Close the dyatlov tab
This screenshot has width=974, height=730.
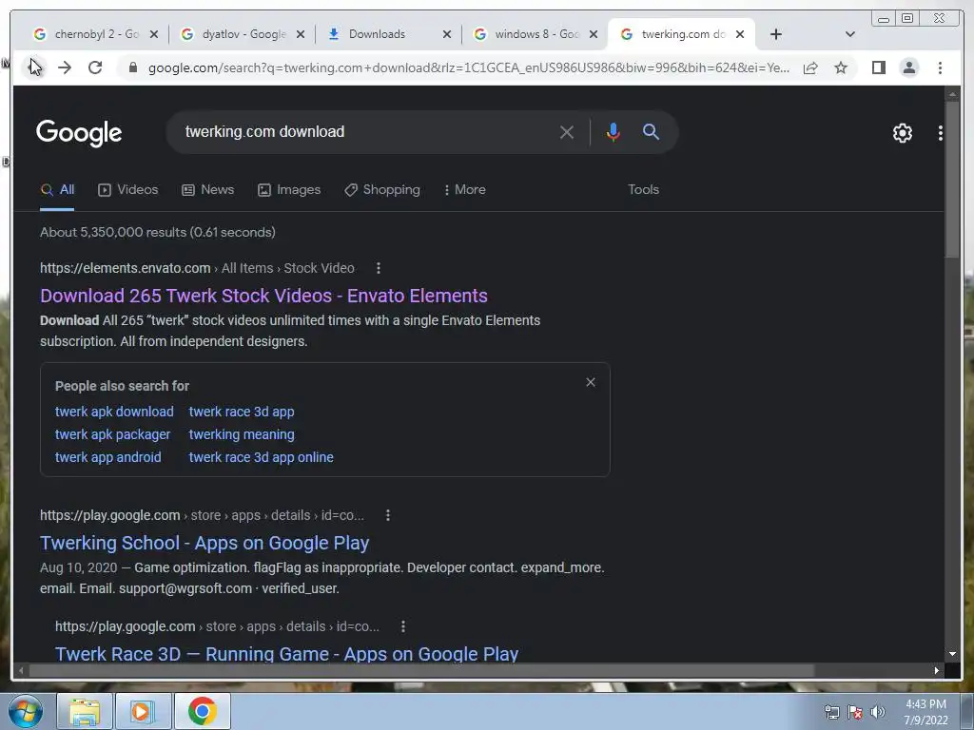(301, 34)
